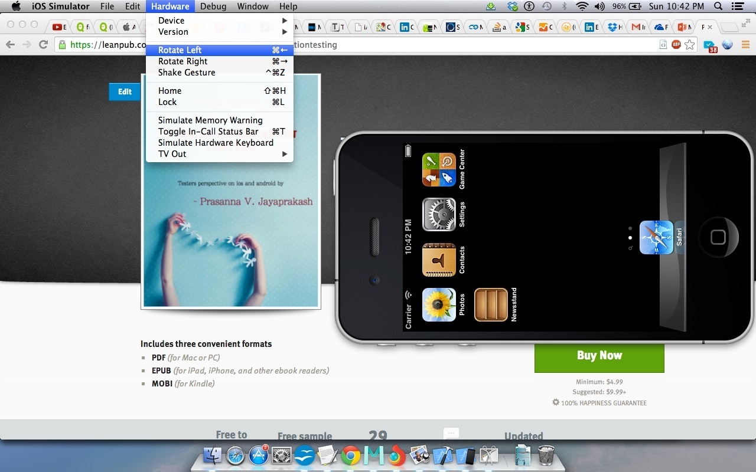756x472 pixels.
Task: Expand the Version submenu
Action: coord(173,32)
